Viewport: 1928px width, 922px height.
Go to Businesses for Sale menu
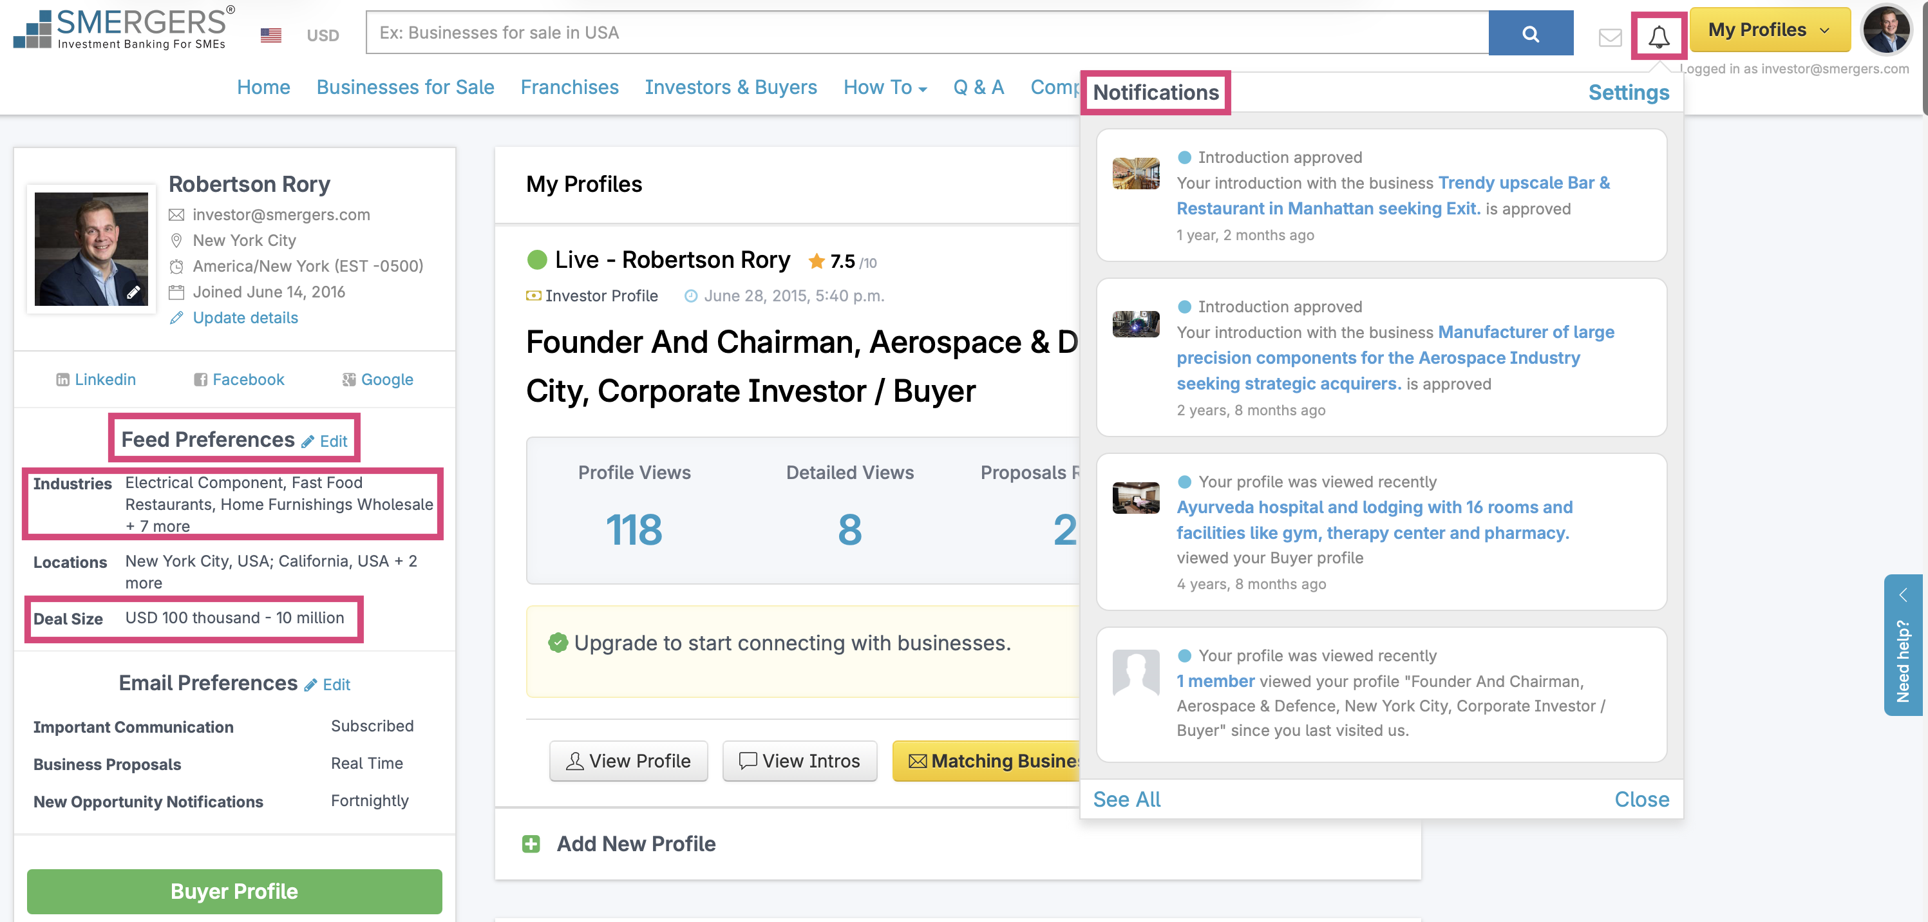(x=405, y=88)
